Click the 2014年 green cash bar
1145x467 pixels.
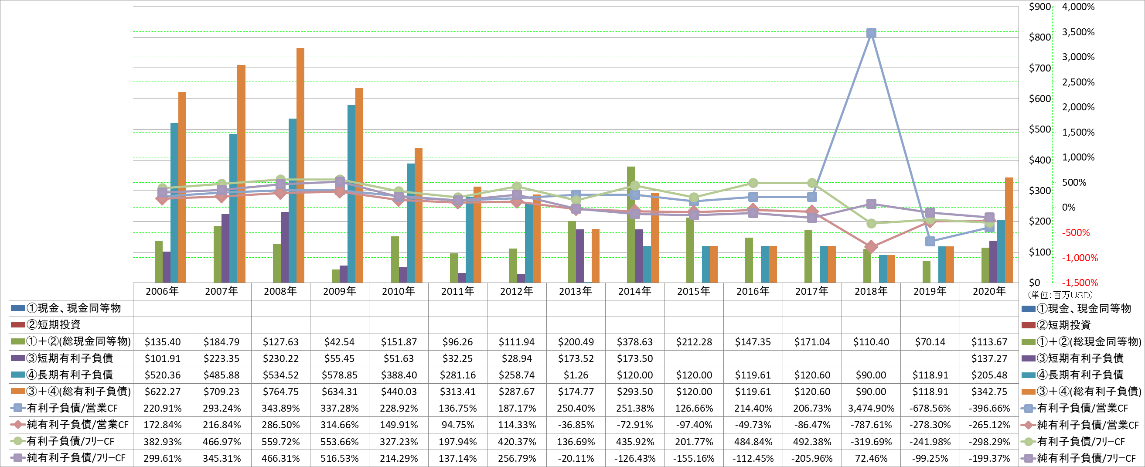pyautogui.click(x=631, y=225)
